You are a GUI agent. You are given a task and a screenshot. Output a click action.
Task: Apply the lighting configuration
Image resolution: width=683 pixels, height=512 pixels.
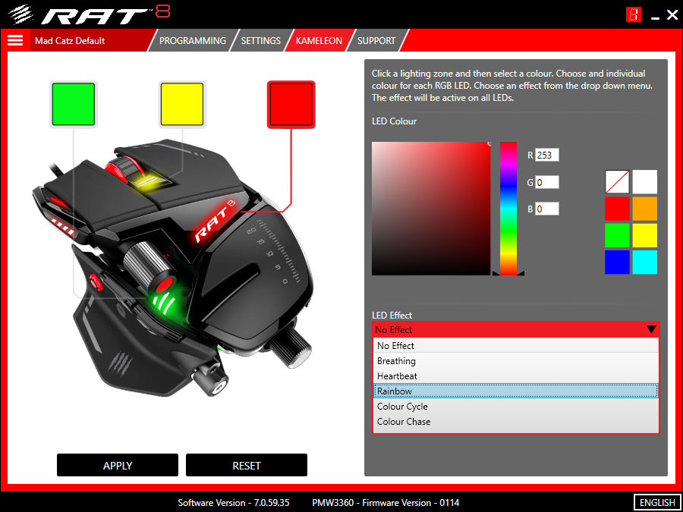[x=117, y=465]
